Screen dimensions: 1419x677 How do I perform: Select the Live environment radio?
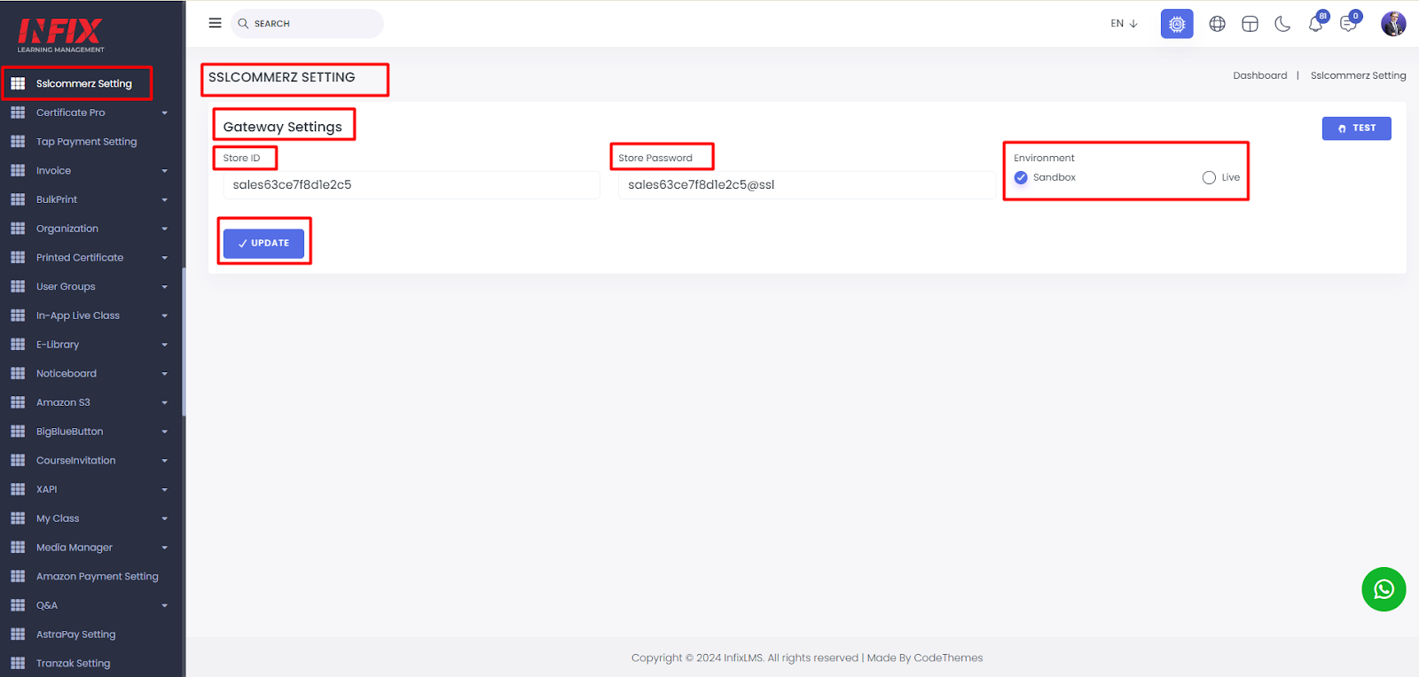1209,177
